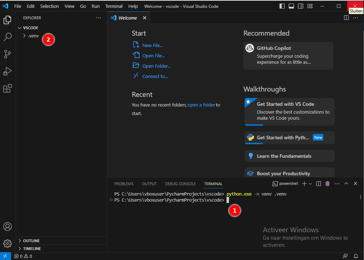Image resolution: width=364 pixels, height=260 pixels.
Task: Open the Source Control view
Action: pyautogui.click(x=7, y=54)
